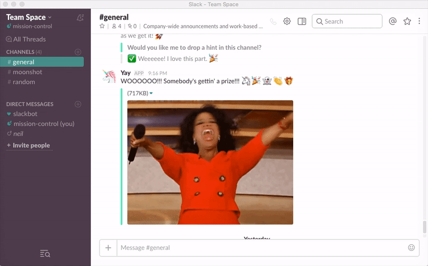Click the "Would you like me to drop a hint" text
The width and height of the screenshot is (428, 266).
point(194,48)
